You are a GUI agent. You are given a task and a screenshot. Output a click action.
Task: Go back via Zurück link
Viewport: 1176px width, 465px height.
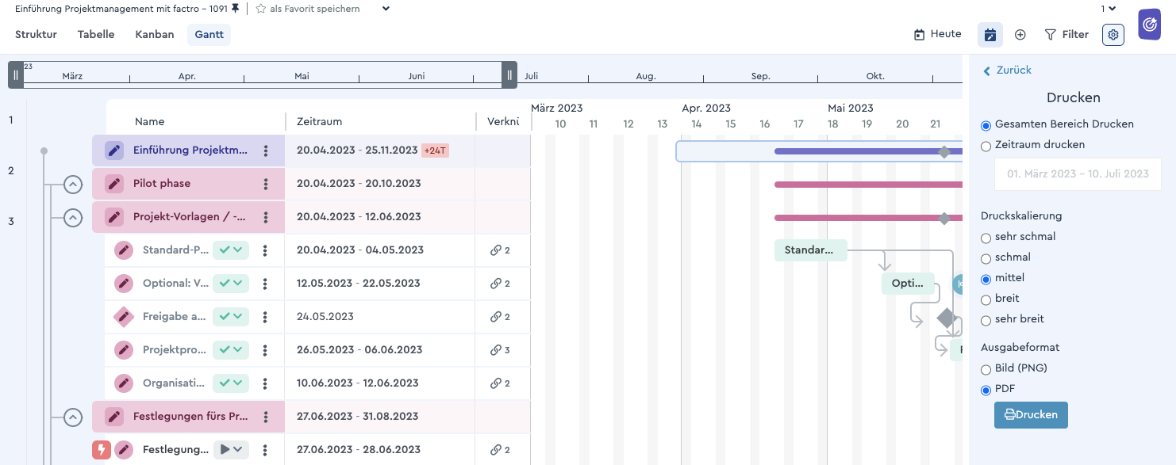coord(1008,71)
